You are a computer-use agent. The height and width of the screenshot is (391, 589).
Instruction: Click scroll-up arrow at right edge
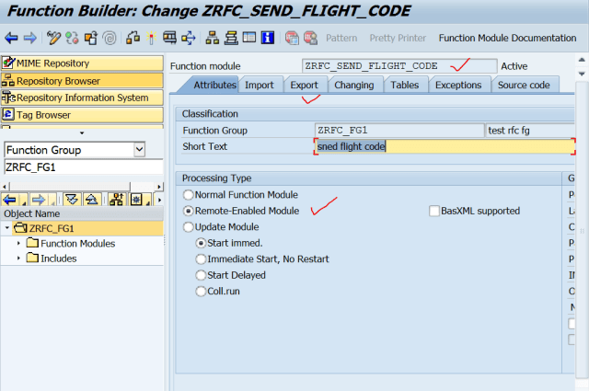click(x=582, y=60)
